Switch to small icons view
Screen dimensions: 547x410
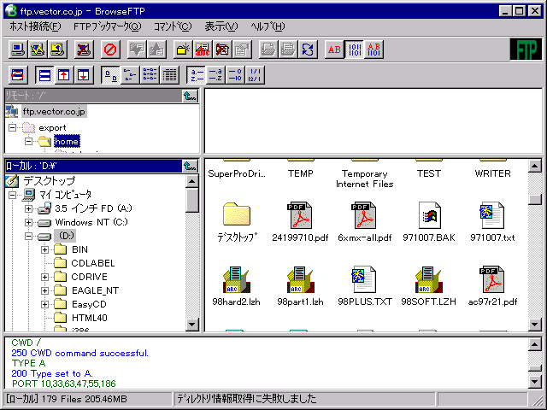click(x=130, y=75)
